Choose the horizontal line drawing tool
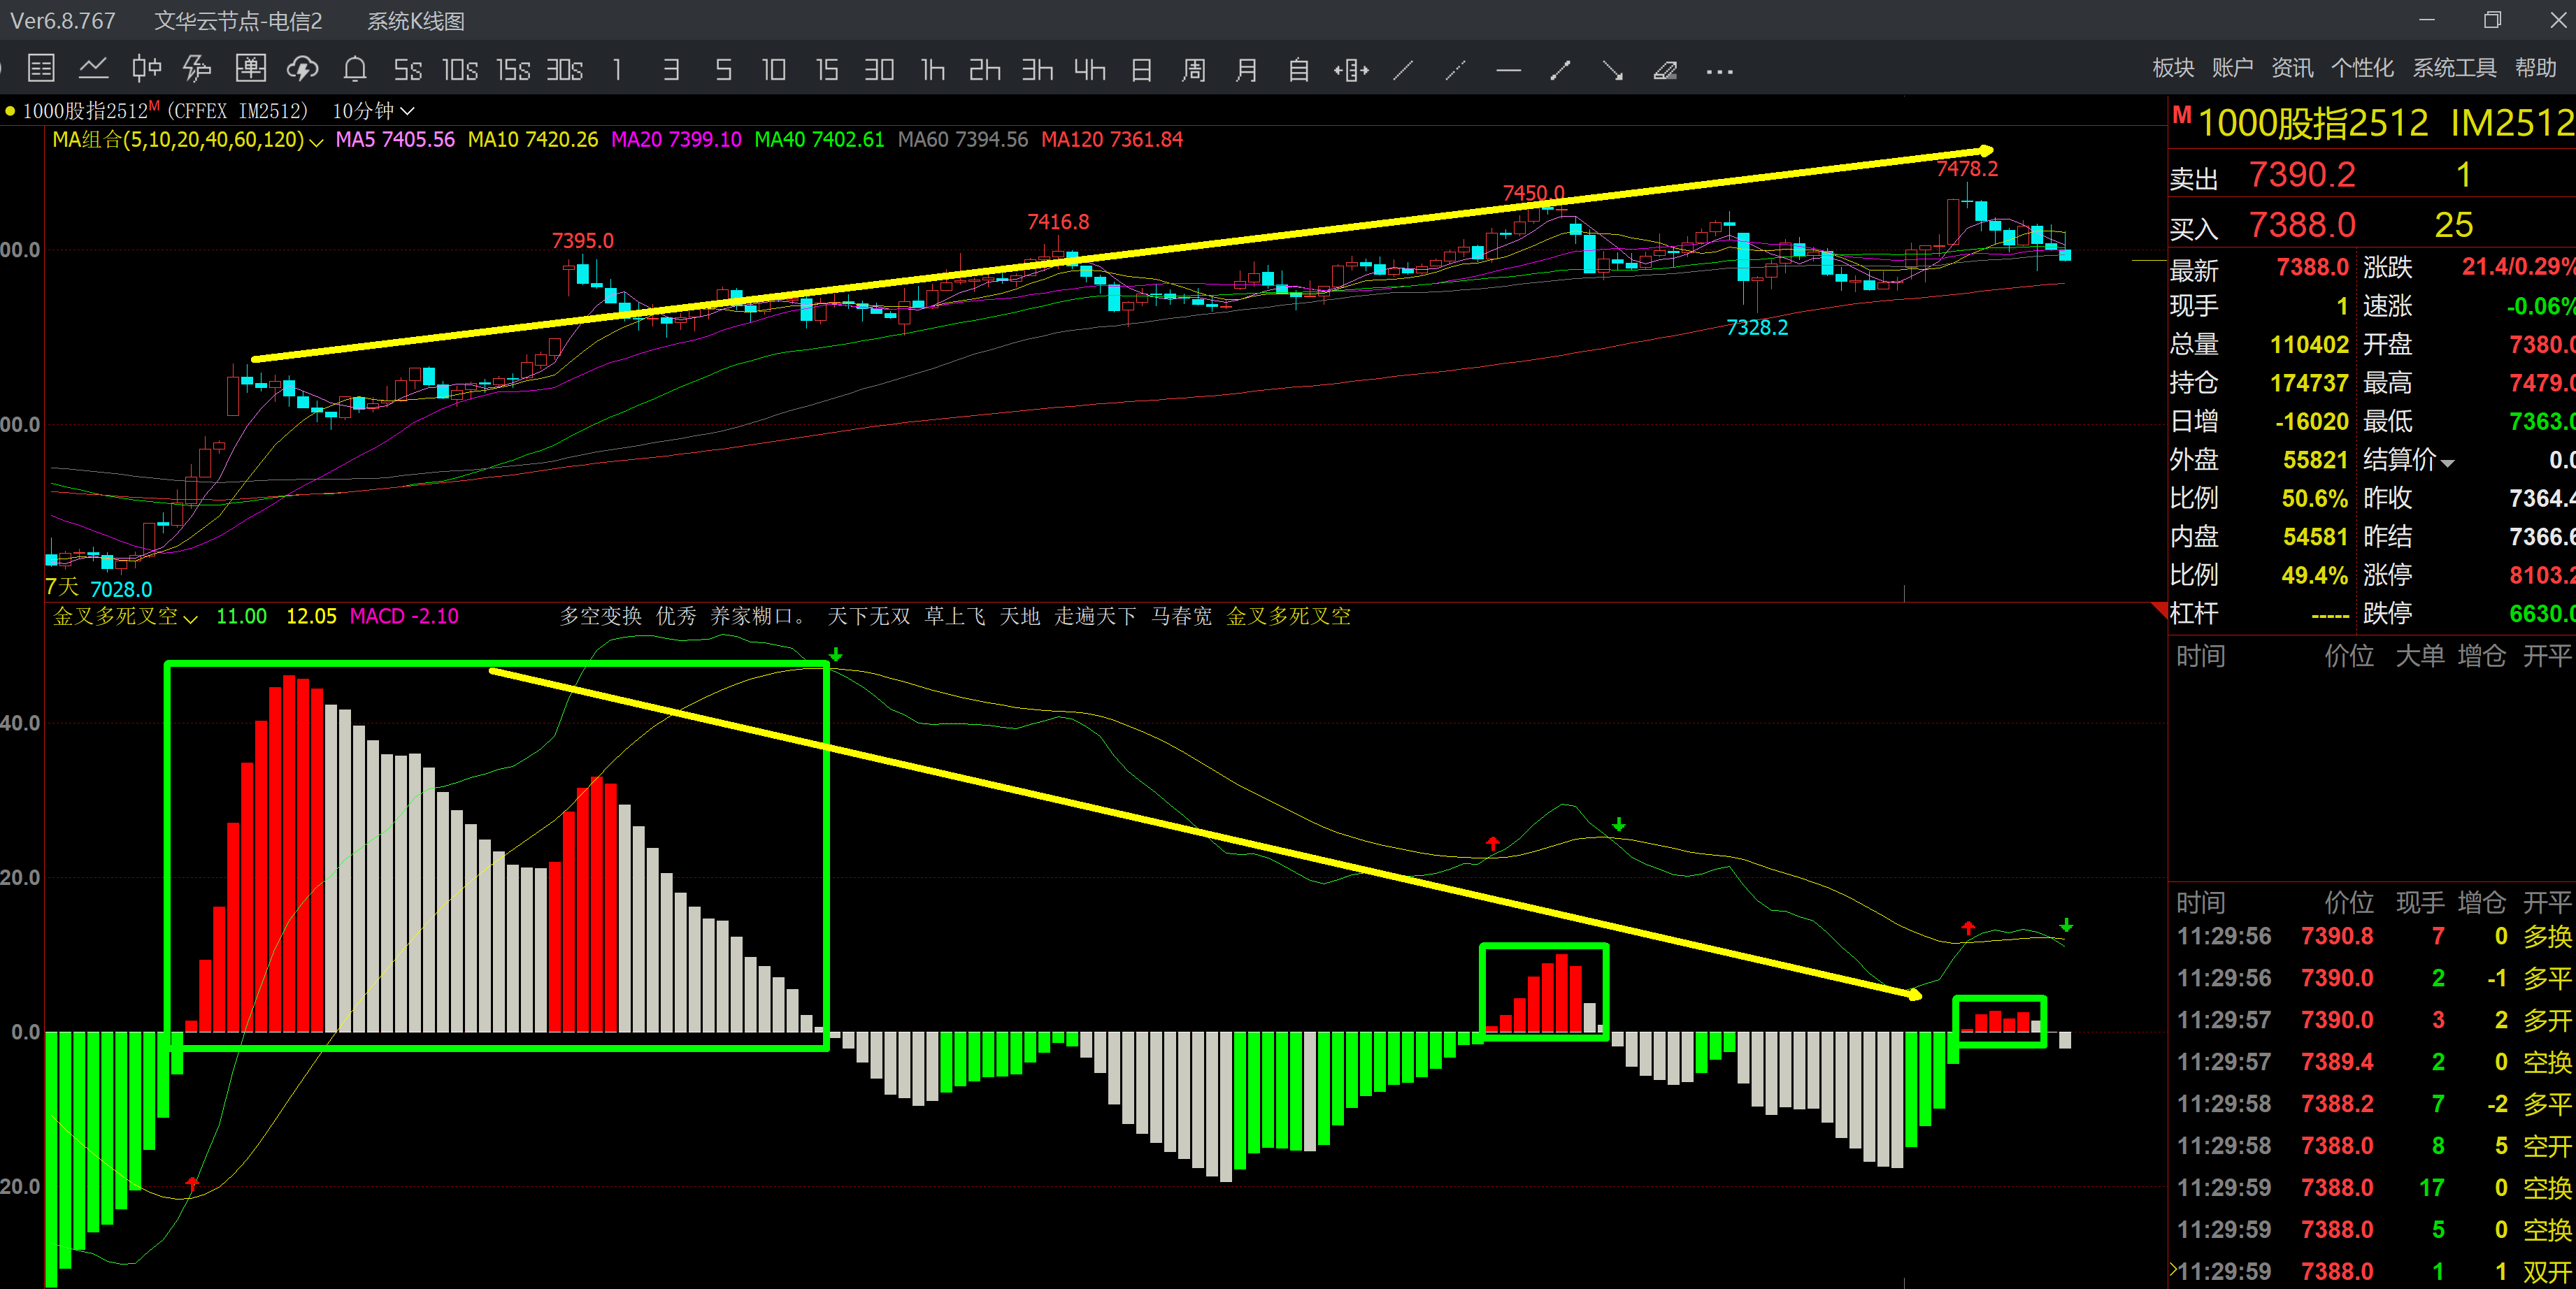2576x1289 pixels. pyautogui.click(x=1508, y=70)
